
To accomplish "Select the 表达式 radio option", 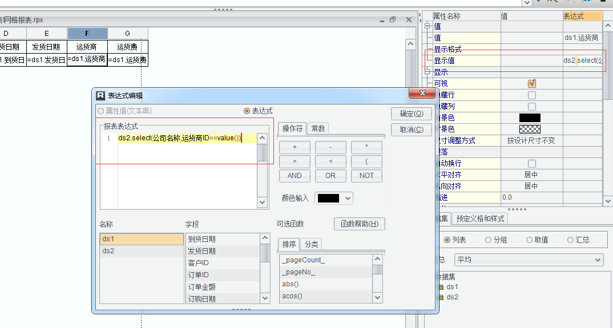I will click(x=247, y=111).
